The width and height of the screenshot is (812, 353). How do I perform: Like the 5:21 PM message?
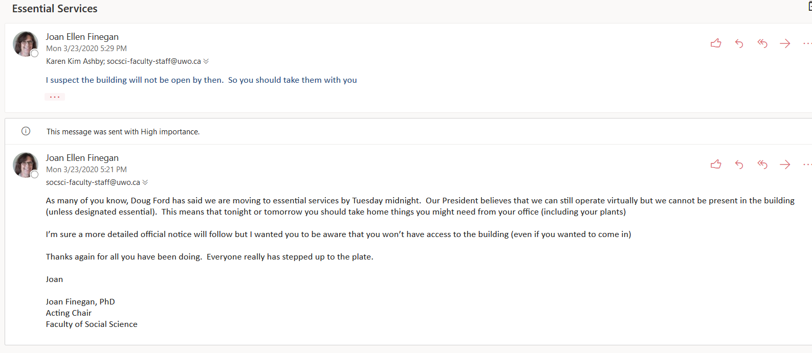pos(716,164)
